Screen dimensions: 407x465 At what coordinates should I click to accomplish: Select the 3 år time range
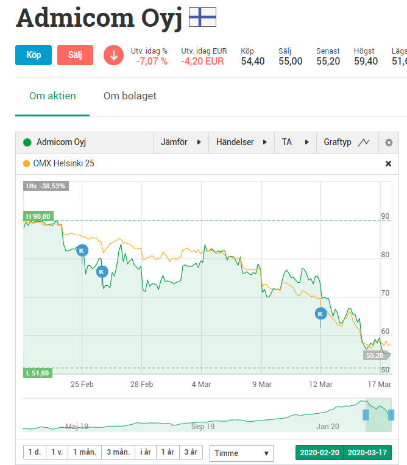[x=191, y=452]
